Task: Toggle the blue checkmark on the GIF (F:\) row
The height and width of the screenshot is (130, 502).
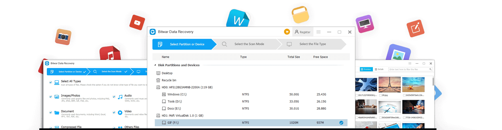Action: (x=341, y=123)
